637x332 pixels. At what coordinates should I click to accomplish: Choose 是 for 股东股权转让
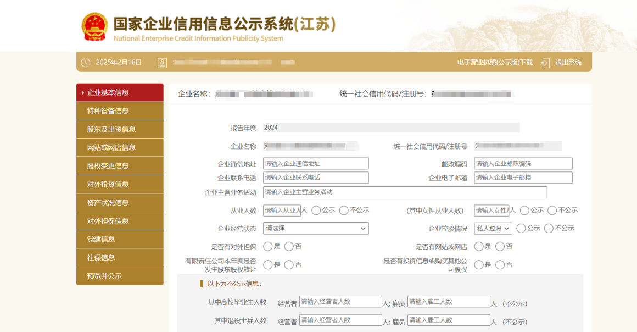[x=268, y=265]
